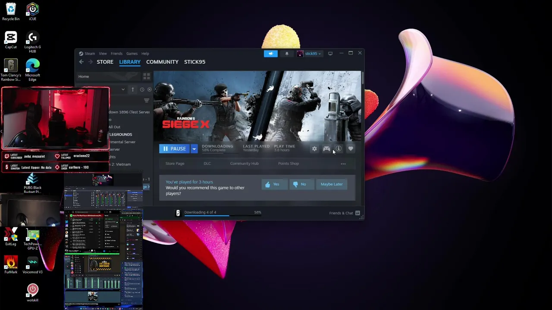552x310 pixels.
Task: Add Siege X to favorites heart
Action: tap(351, 149)
